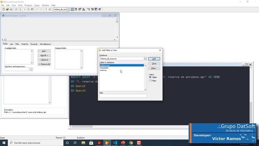259x146 pixels.
Task: Open the Class Browser toolbar icon
Action: click(89, 9)
